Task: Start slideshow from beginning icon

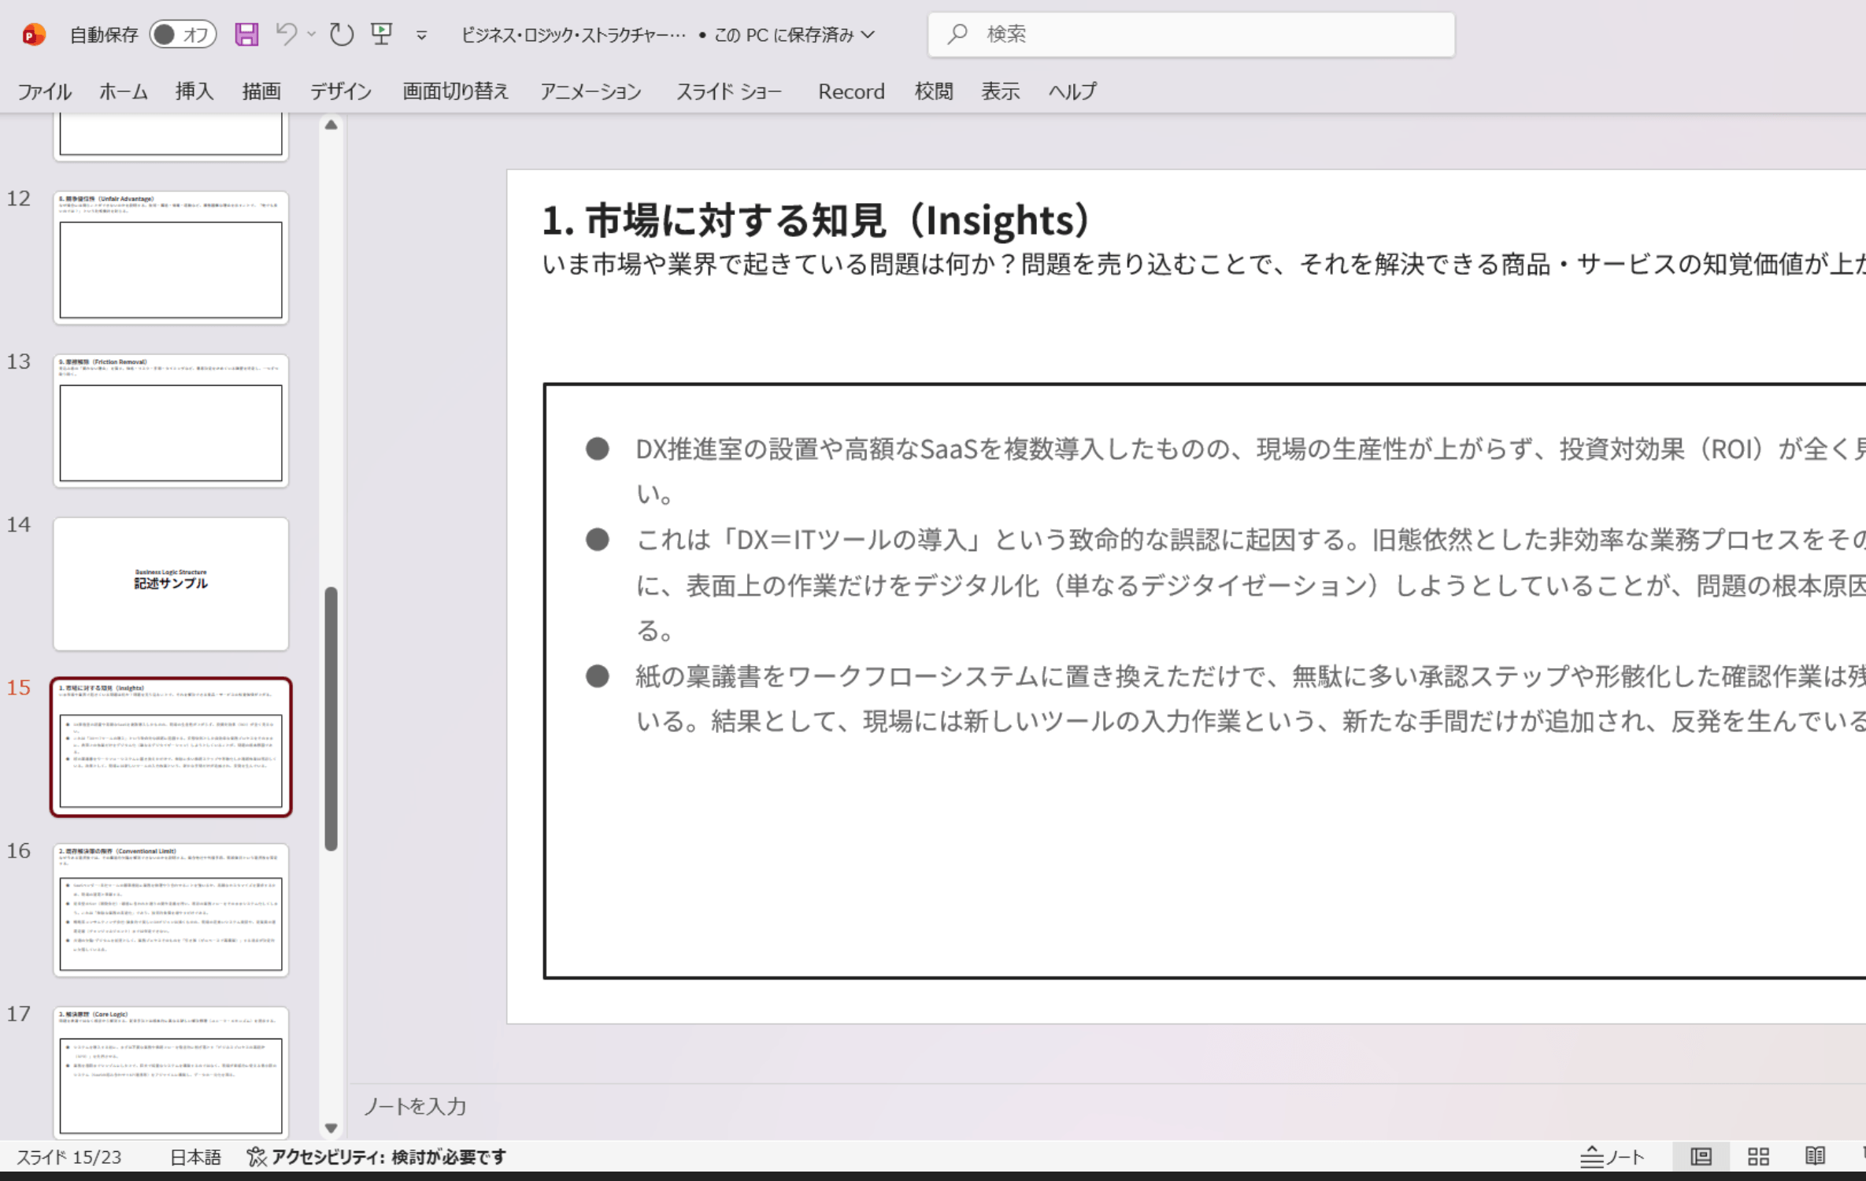Action: (x=382, y=35)
